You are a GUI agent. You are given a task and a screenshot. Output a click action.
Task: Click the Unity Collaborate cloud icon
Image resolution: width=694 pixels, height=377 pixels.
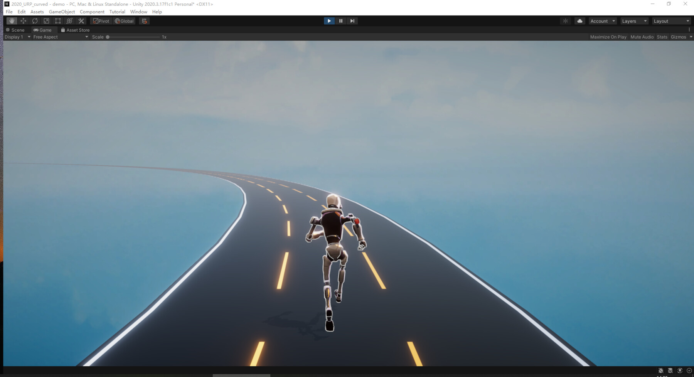580,21
